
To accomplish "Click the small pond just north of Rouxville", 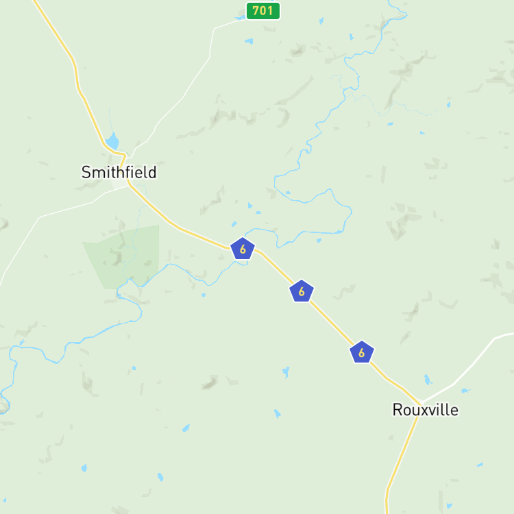I will pos(428,380).
